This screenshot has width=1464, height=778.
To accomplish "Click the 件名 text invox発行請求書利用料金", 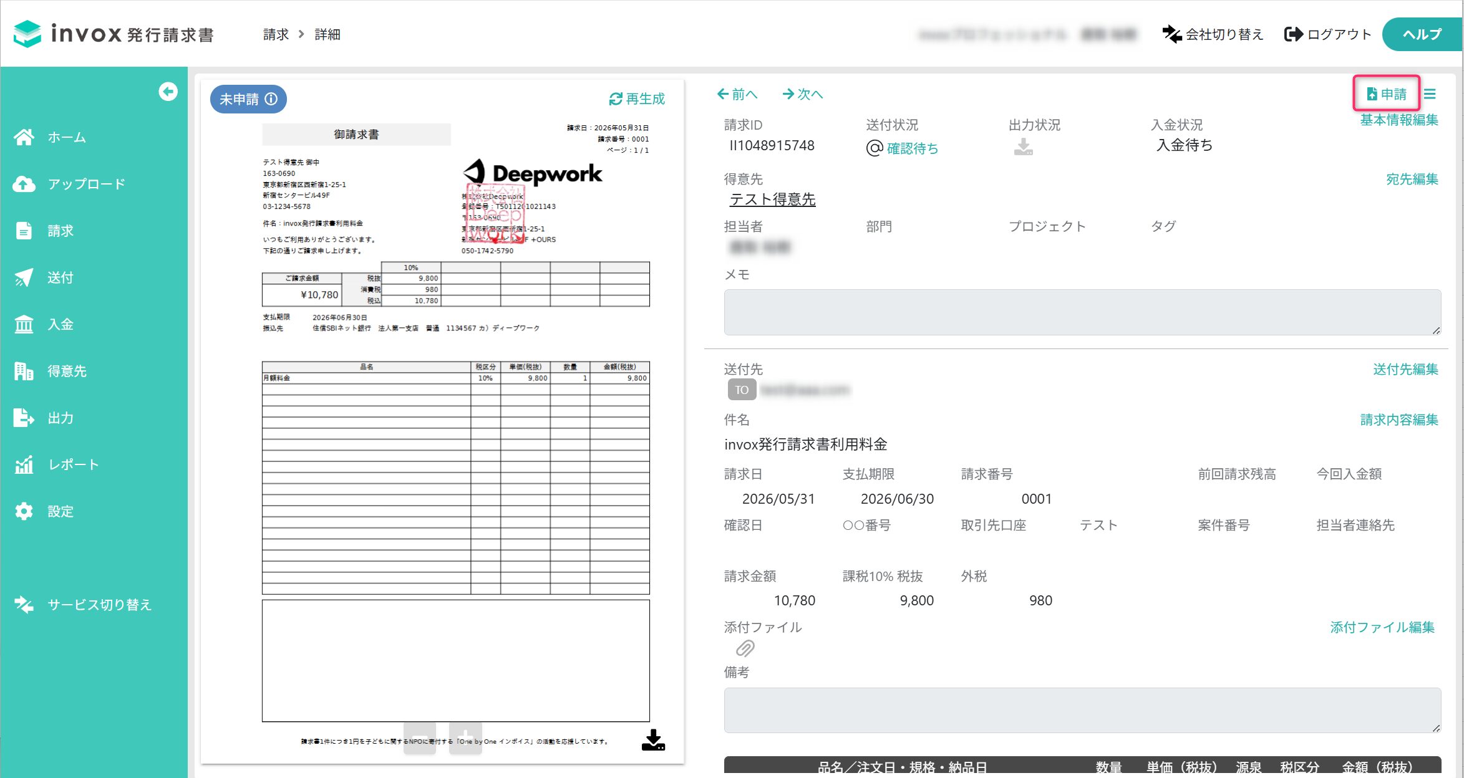I will click(x=806, y=444).
